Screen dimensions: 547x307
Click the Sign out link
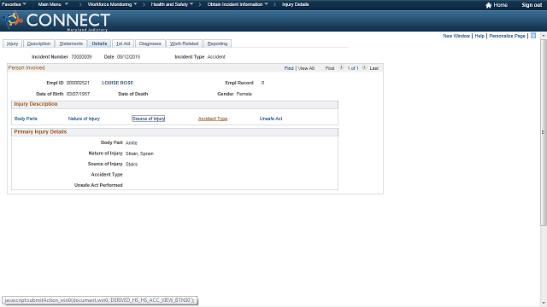pos(532,5)
